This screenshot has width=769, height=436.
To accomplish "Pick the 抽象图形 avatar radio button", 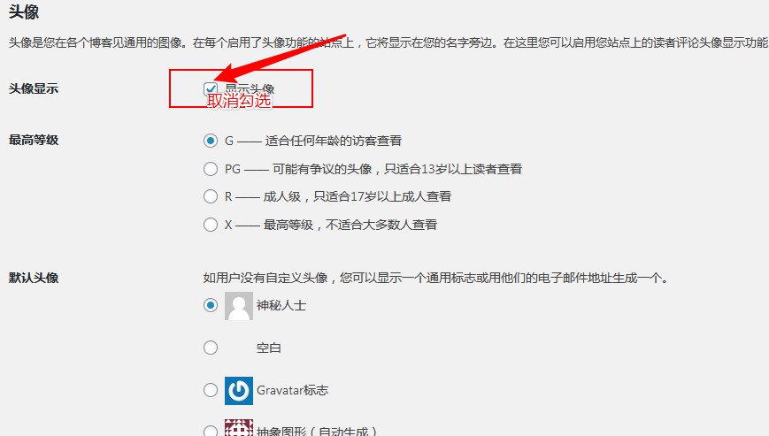I will pyautogui.click(x=211, y=431).
